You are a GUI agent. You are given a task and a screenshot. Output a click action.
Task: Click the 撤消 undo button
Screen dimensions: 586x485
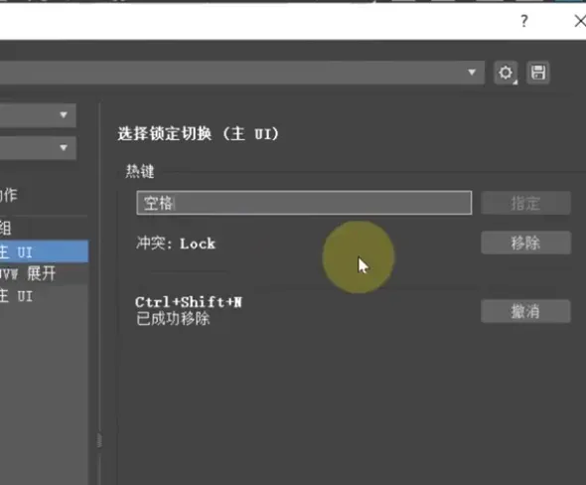coord(525,311)
